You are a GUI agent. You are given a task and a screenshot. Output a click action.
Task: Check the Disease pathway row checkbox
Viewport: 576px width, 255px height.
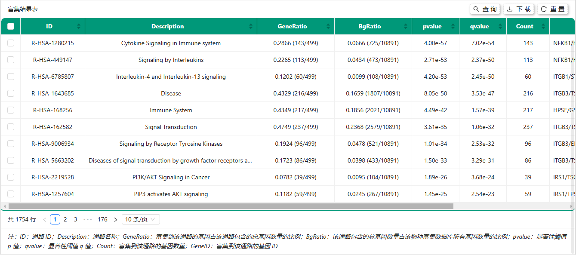click(x=11, y=93)
